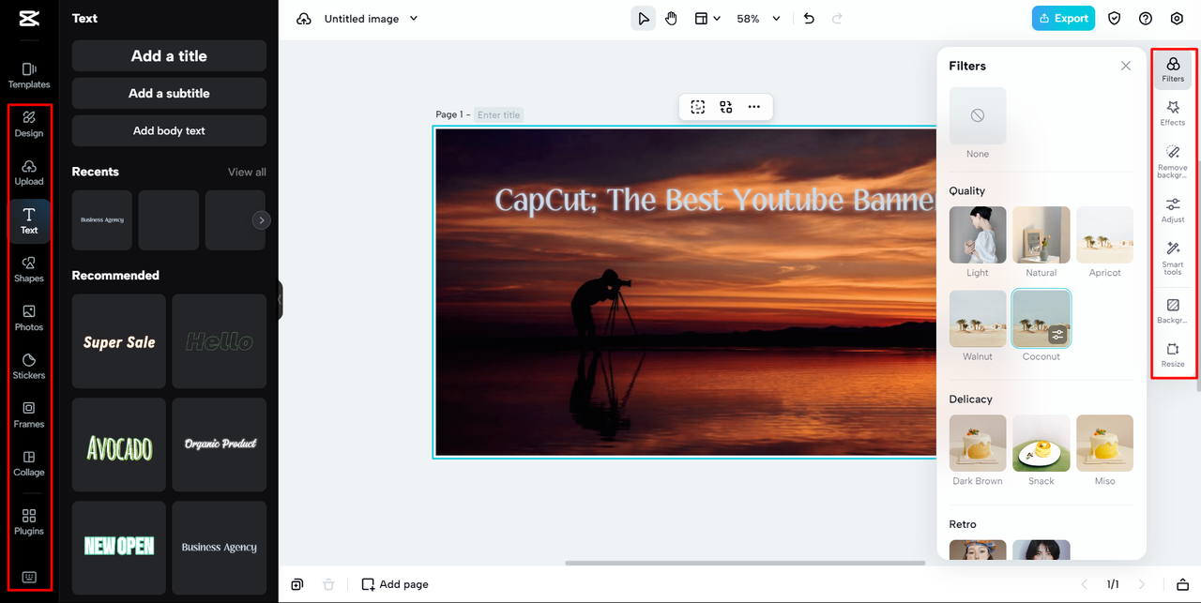
Task: Click Add a subtitle
Action: coord(169,94)
